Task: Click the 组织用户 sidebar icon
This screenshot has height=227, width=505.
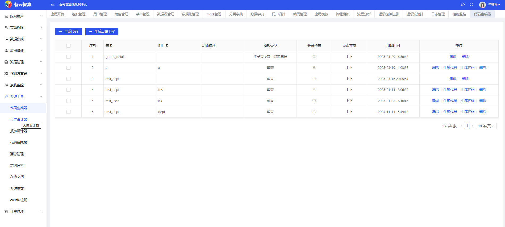Action: [6, 16]
